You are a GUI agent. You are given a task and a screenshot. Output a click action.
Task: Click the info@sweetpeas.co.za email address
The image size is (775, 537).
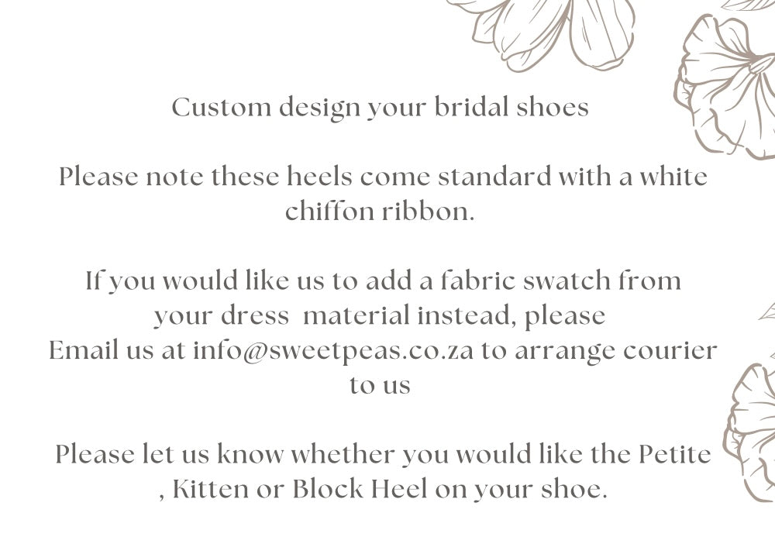coord(332,351)
